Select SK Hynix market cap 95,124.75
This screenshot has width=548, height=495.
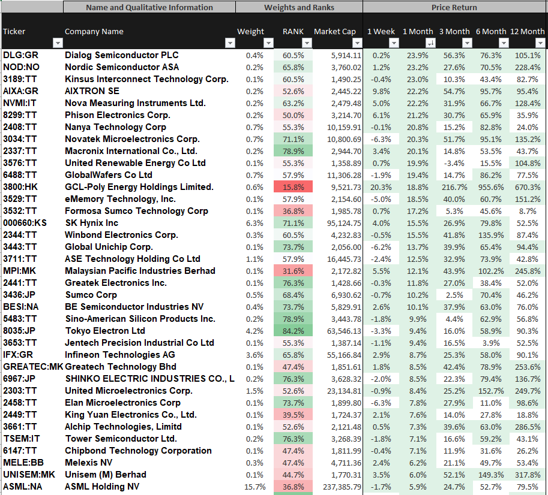tap(337, 223)
